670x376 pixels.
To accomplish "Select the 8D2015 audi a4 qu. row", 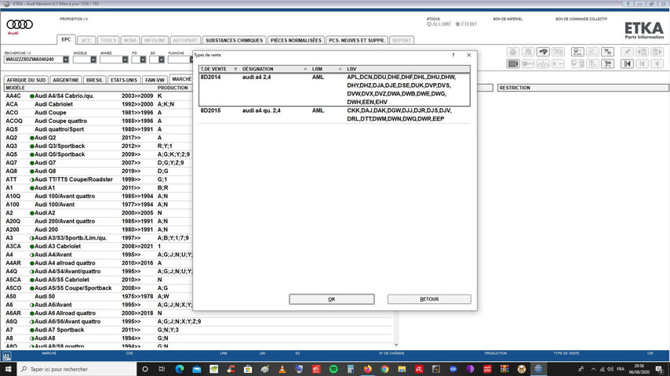I will click(x=334, y=114).
